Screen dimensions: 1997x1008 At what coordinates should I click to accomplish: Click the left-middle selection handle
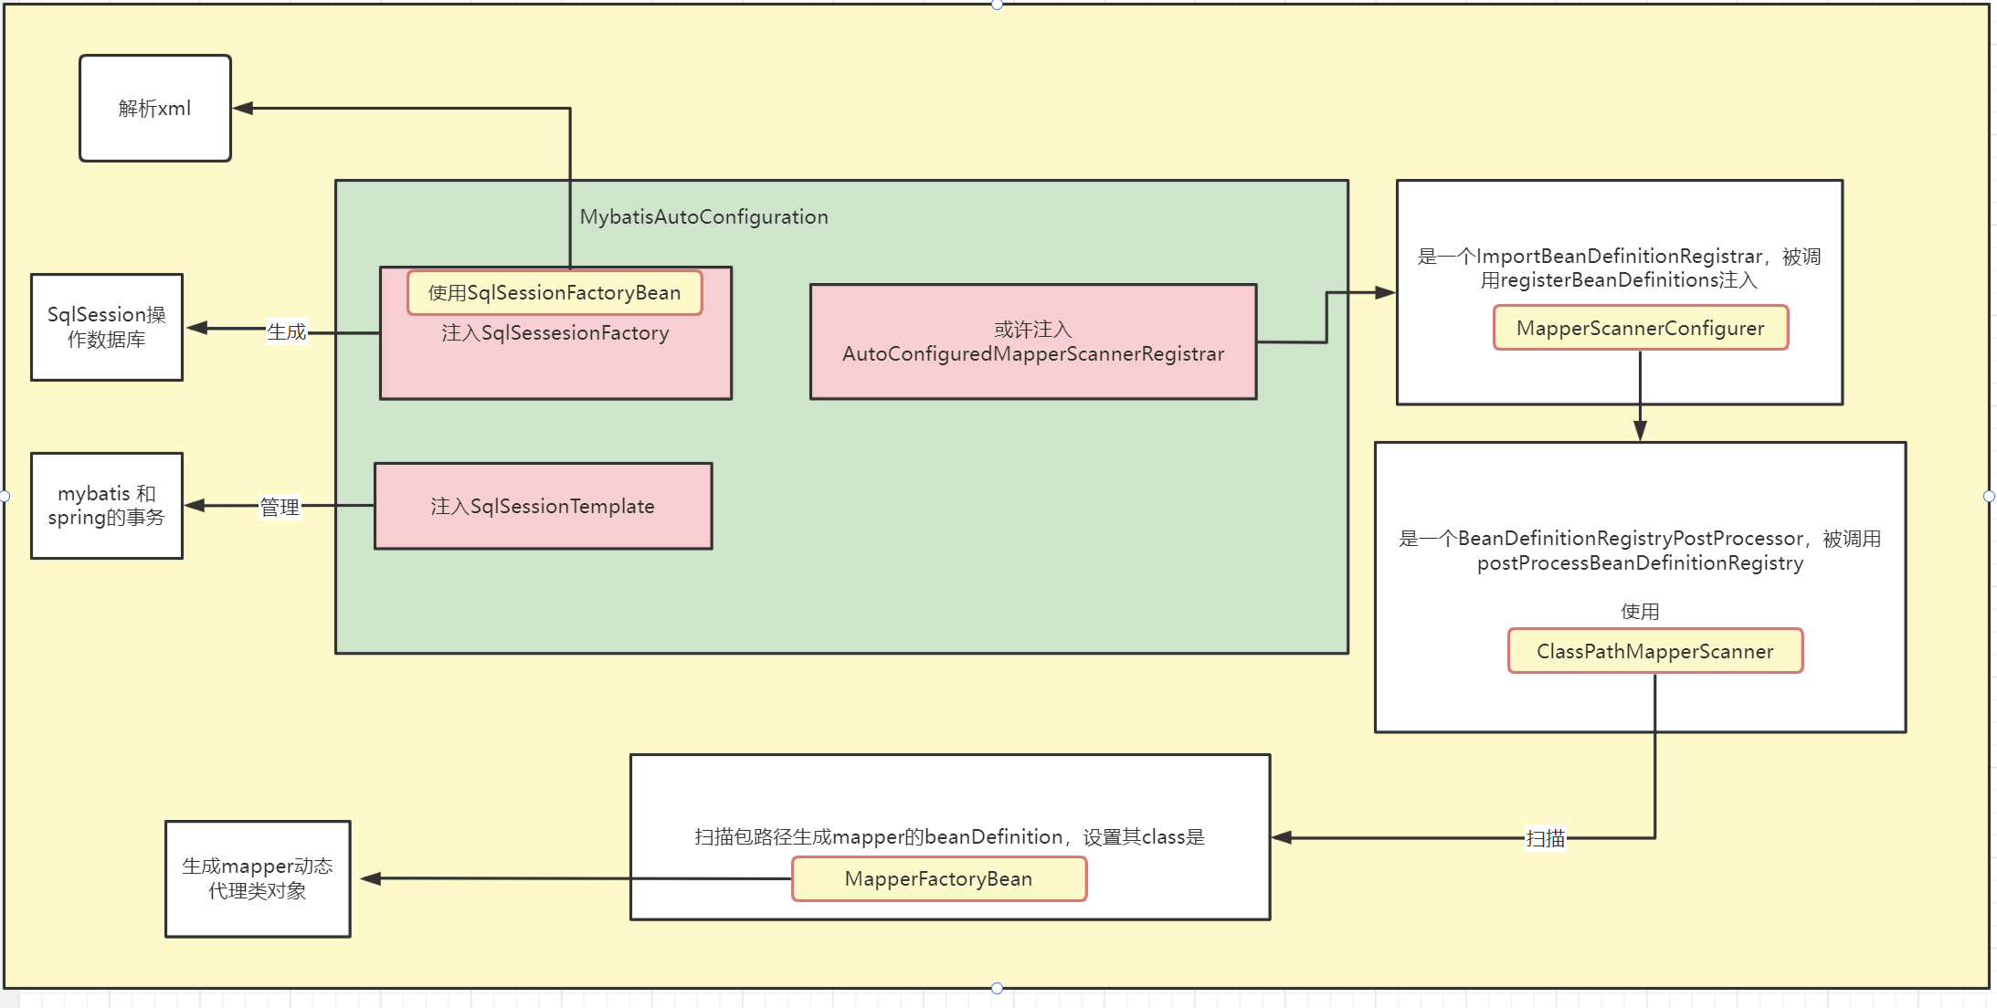pos(5,496)
